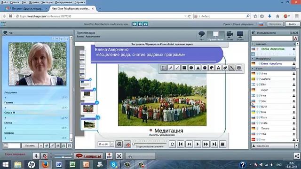
Task: Click the REC recording button
Action: [109, 156]
